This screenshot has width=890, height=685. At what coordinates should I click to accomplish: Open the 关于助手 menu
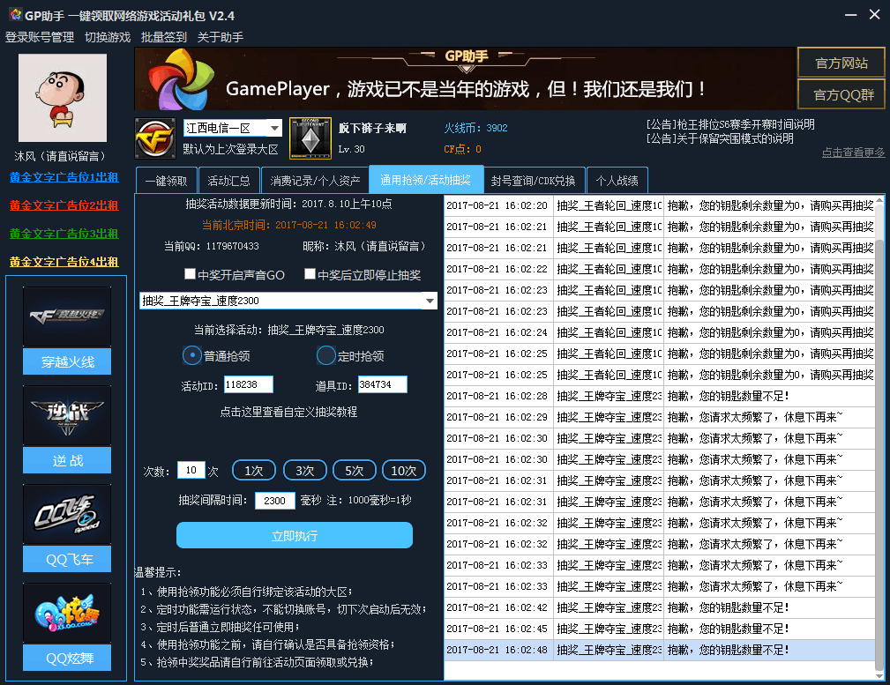point(221,37)
